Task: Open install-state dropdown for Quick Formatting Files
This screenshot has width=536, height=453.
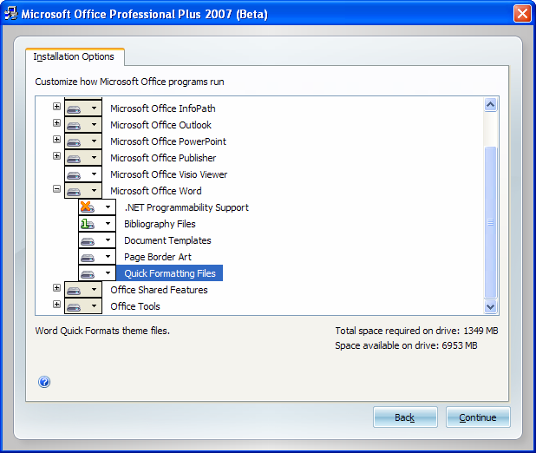Action: point(97,273)
